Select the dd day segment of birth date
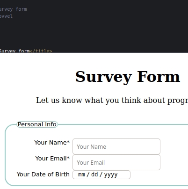The image size is (188, 189). tap(94, 174)
